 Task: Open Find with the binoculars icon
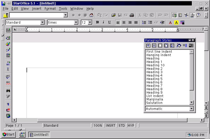pyautogui.click(x=8, y=90)
